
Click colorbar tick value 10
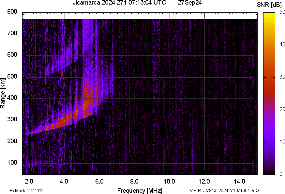(282, 142)
